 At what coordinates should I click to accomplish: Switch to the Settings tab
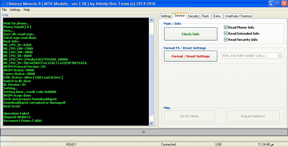166,16
